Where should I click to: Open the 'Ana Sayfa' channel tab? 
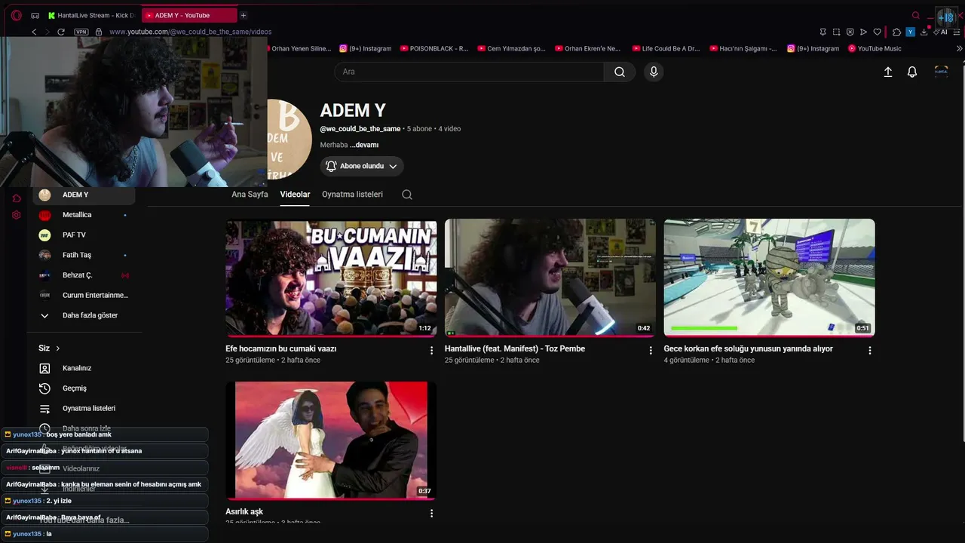pos(250,195)
